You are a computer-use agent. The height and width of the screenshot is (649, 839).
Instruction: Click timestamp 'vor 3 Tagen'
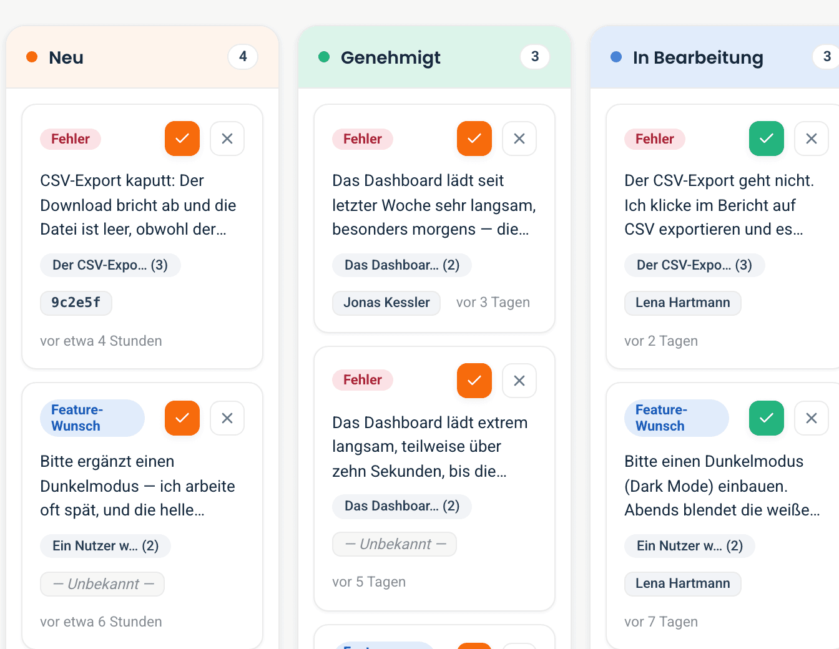pos(493,303)
